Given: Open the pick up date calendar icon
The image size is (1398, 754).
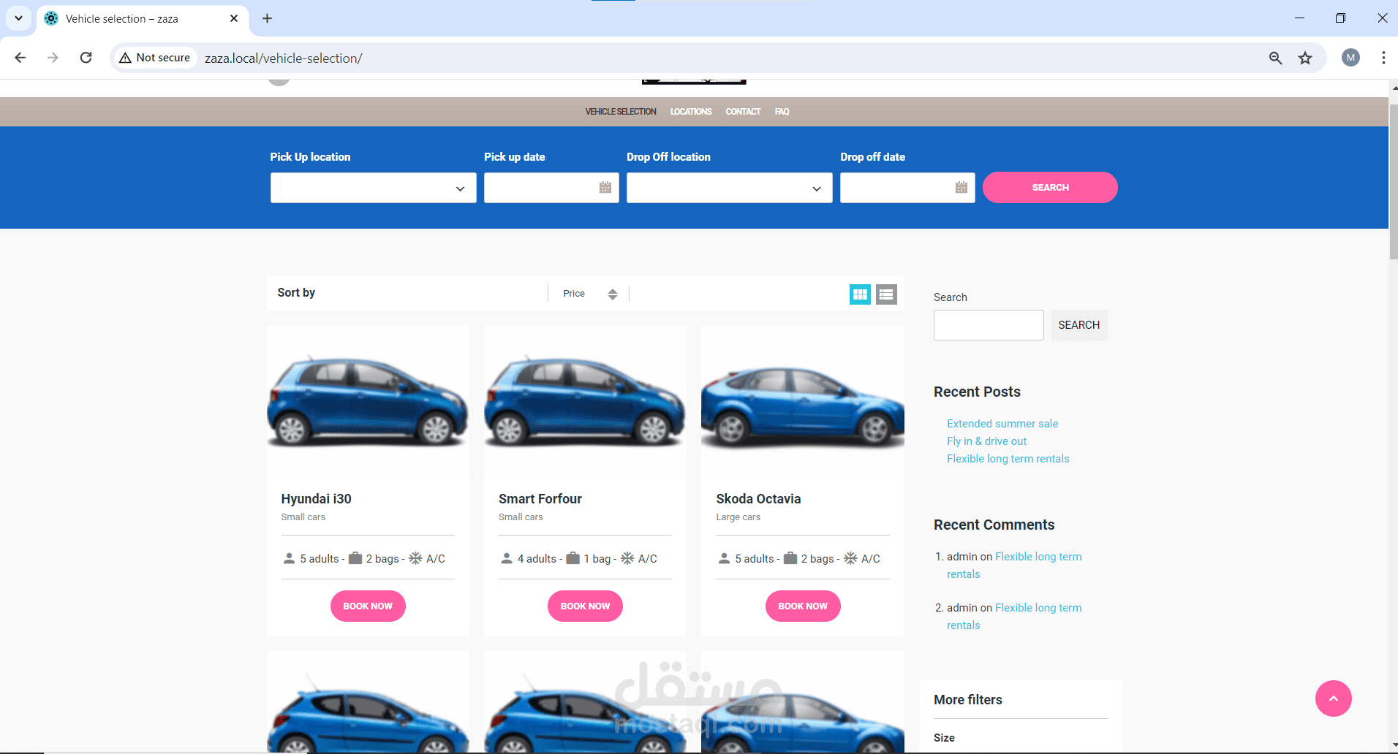Looking at the screenshot, I should 605,188.
